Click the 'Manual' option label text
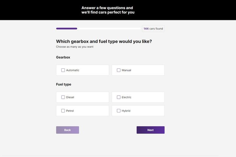Image resolution: width=236 pixels, height=157 pixels. point(127,70)
